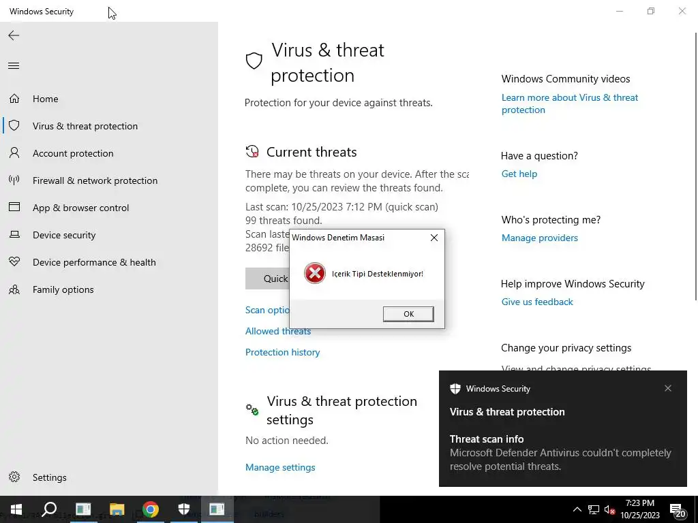Close the Windows Denetim Masasi dialog

pos(434,238)
